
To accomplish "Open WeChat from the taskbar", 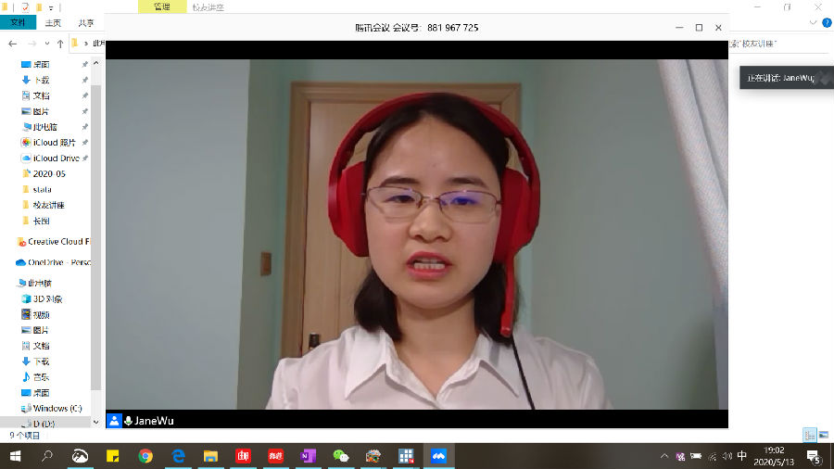I will (x=341, y=456).
